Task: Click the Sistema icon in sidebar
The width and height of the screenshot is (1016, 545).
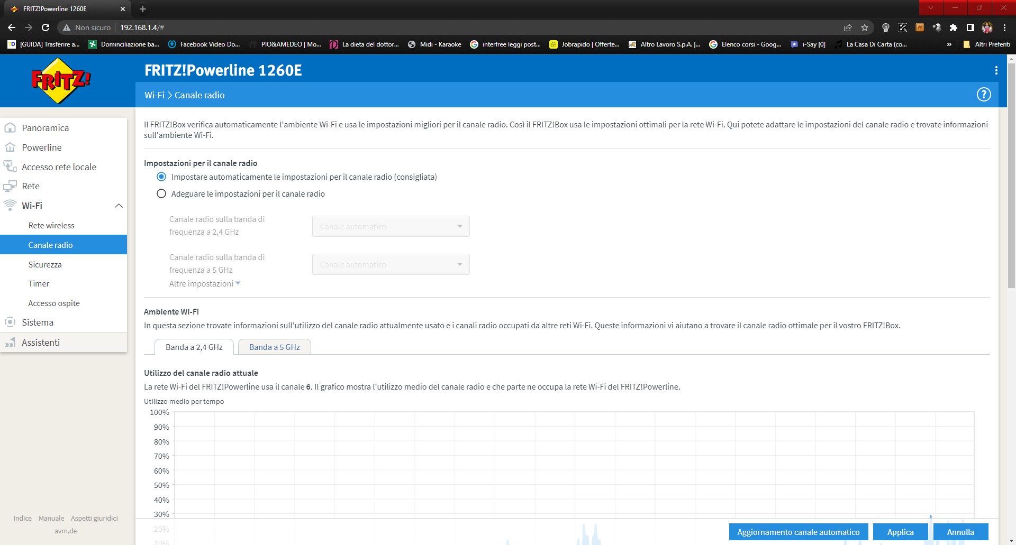Action: [x=10, y=322]
